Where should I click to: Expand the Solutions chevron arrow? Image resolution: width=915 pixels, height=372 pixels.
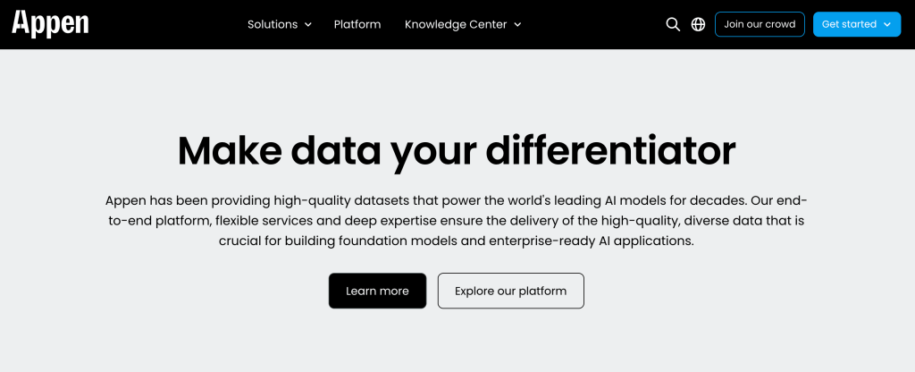point(308,25)
